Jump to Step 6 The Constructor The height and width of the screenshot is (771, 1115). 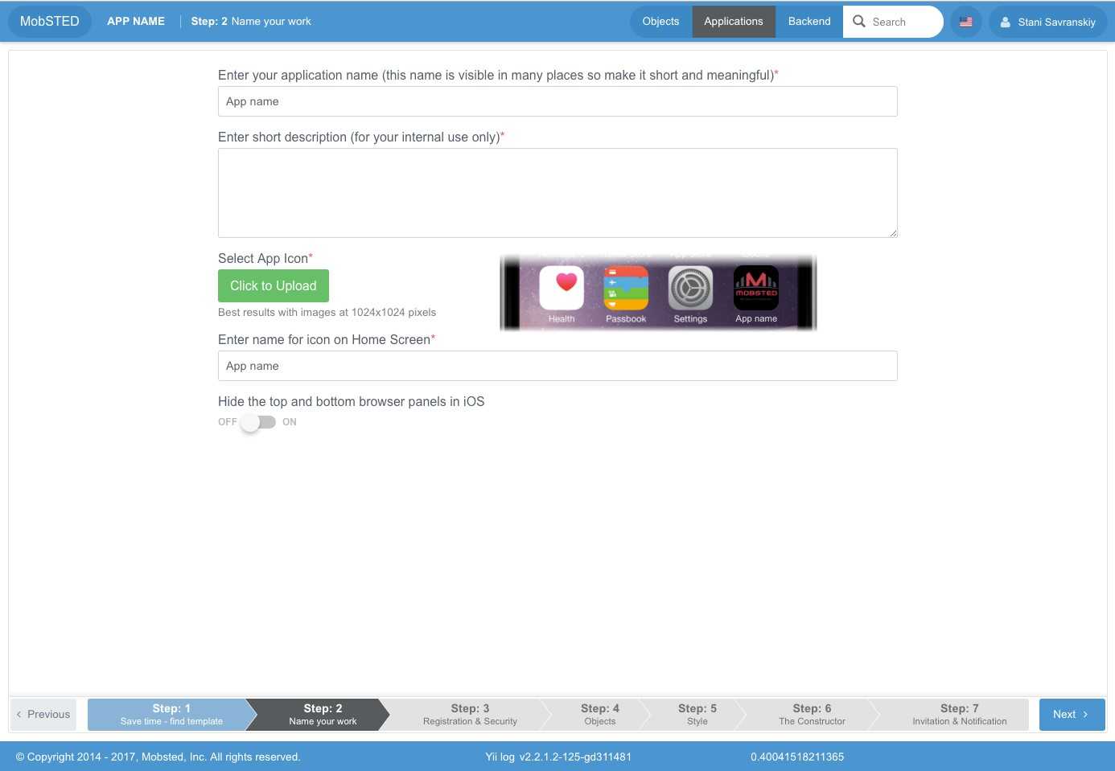[x=811, y=714]
